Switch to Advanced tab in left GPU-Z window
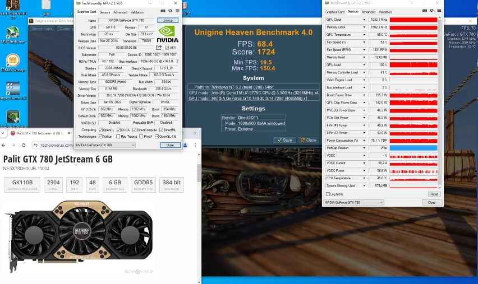The image size is (478, 284). [x=120, y=12]
